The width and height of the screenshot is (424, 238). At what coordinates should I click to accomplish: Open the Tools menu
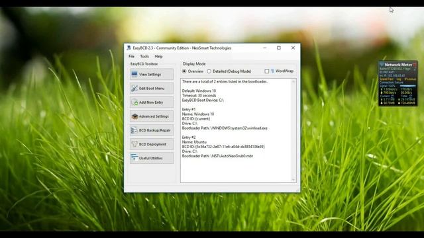tap(144, 56)
